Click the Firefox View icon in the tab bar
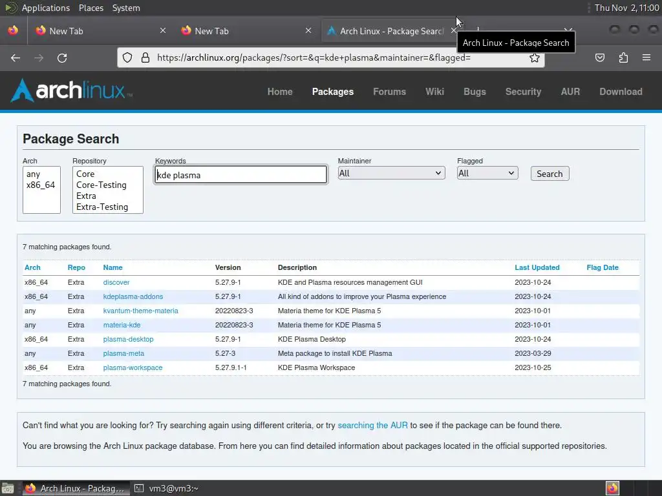 [x=13, y=30]
